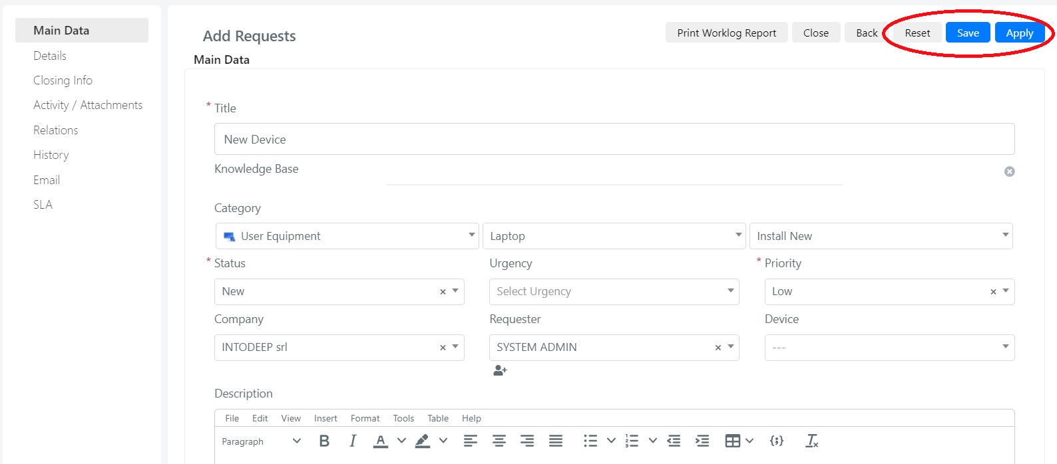The image size is (1057, 464).
Task: Apply text color with underlined A icon
Action: [x=381, y=441]
